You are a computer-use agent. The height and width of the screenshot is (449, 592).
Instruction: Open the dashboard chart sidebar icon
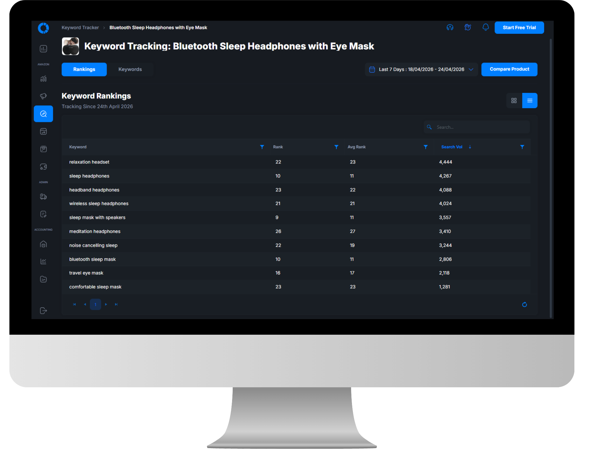coord(43,49)
